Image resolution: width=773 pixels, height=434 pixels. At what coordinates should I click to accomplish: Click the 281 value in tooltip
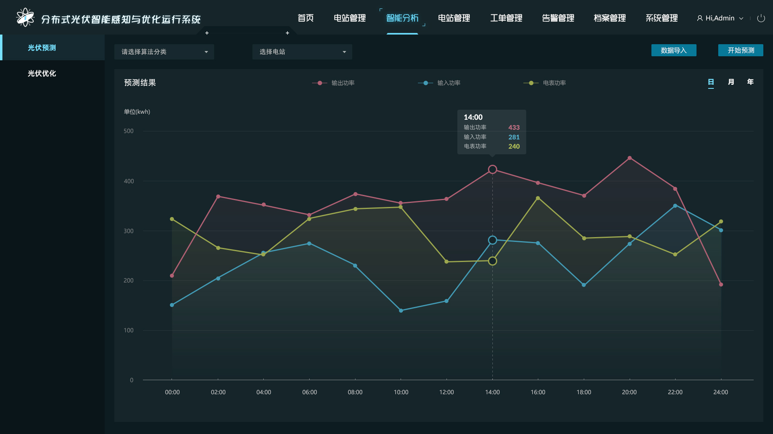coord(514,137)
